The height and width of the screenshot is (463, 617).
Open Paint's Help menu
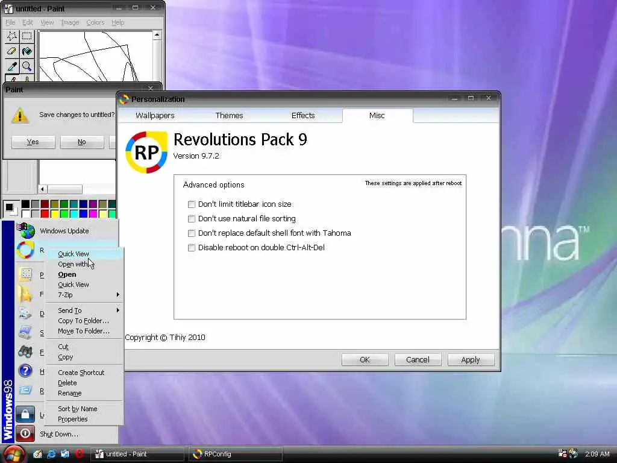click(x=117, y=22)
